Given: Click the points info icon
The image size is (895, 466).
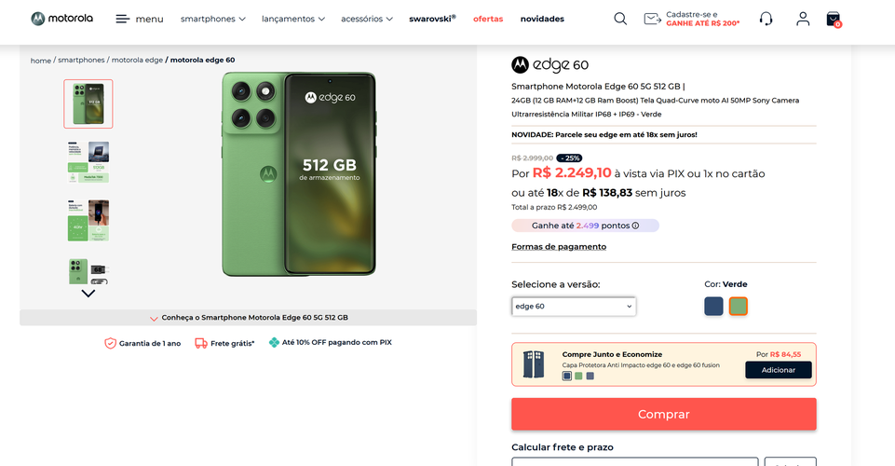Looking at the screenshot, I should click(635, 226).
